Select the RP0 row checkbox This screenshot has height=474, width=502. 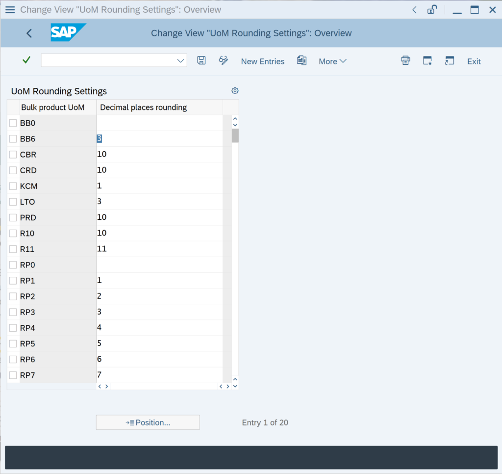click(13, 264)
